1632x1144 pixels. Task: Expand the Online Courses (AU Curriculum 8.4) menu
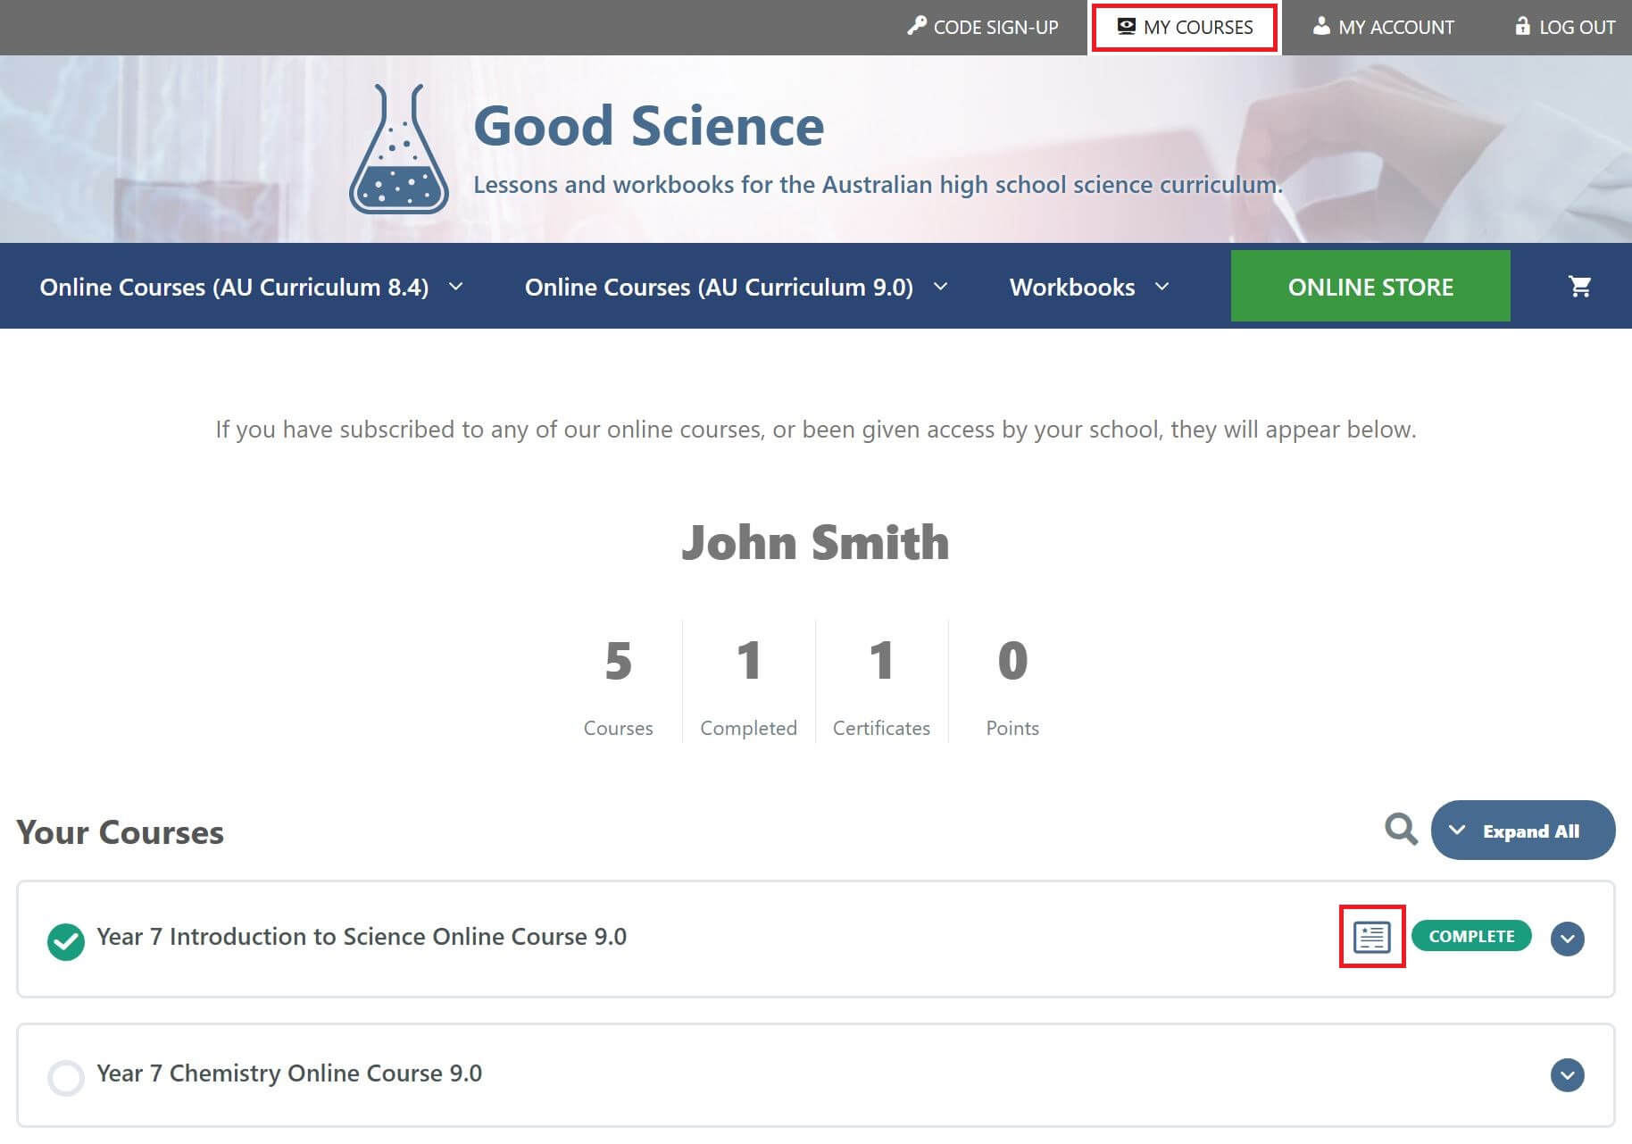pos(251,287)
